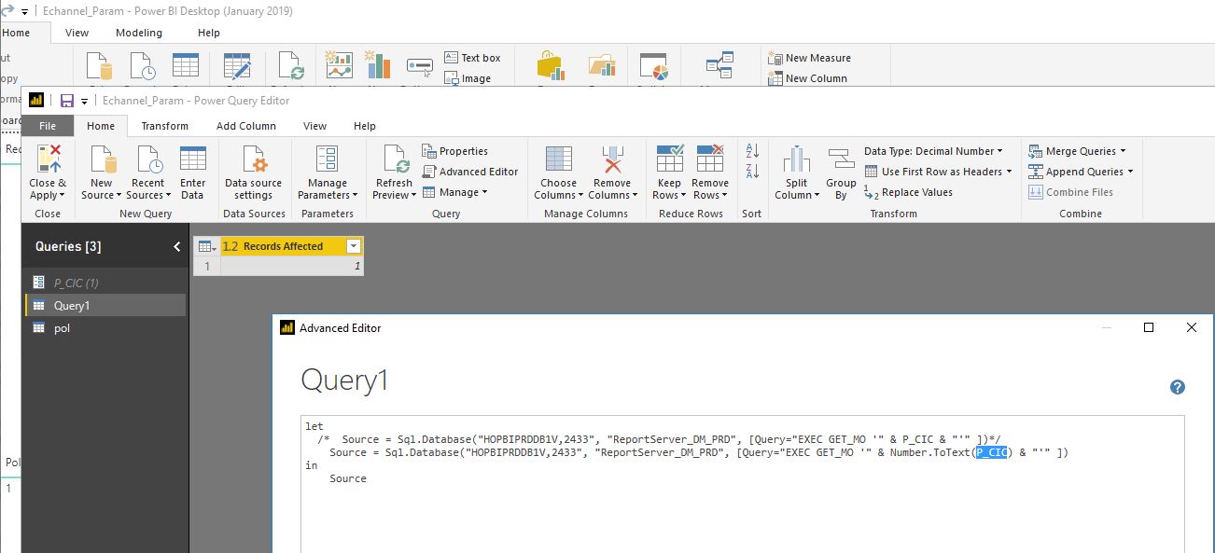The height and width of the screenshot is (553, 1215).
Task: Click Split Column icon
Action: coord(797,159)
